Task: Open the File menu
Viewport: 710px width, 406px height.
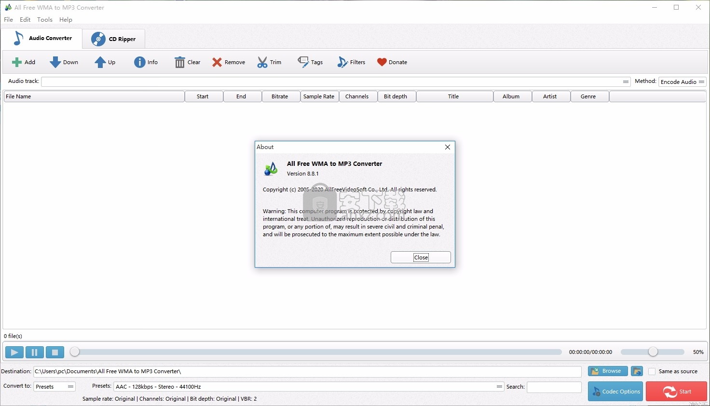Action: [x=9, y=20]
